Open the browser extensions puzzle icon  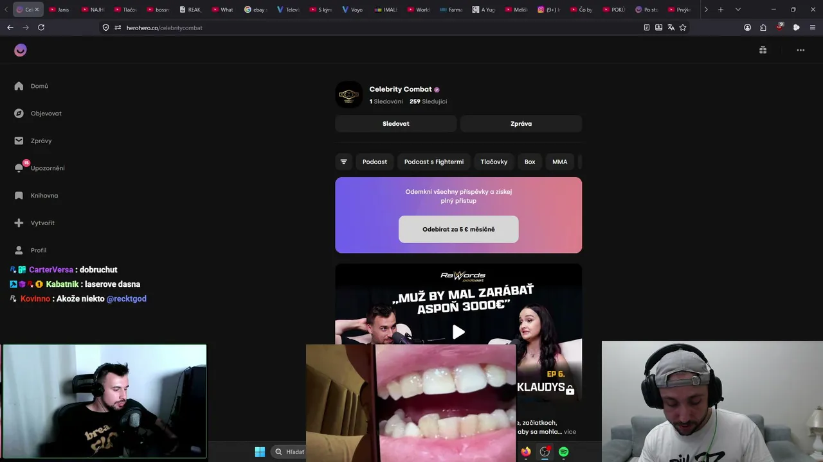tap(763, 28)
